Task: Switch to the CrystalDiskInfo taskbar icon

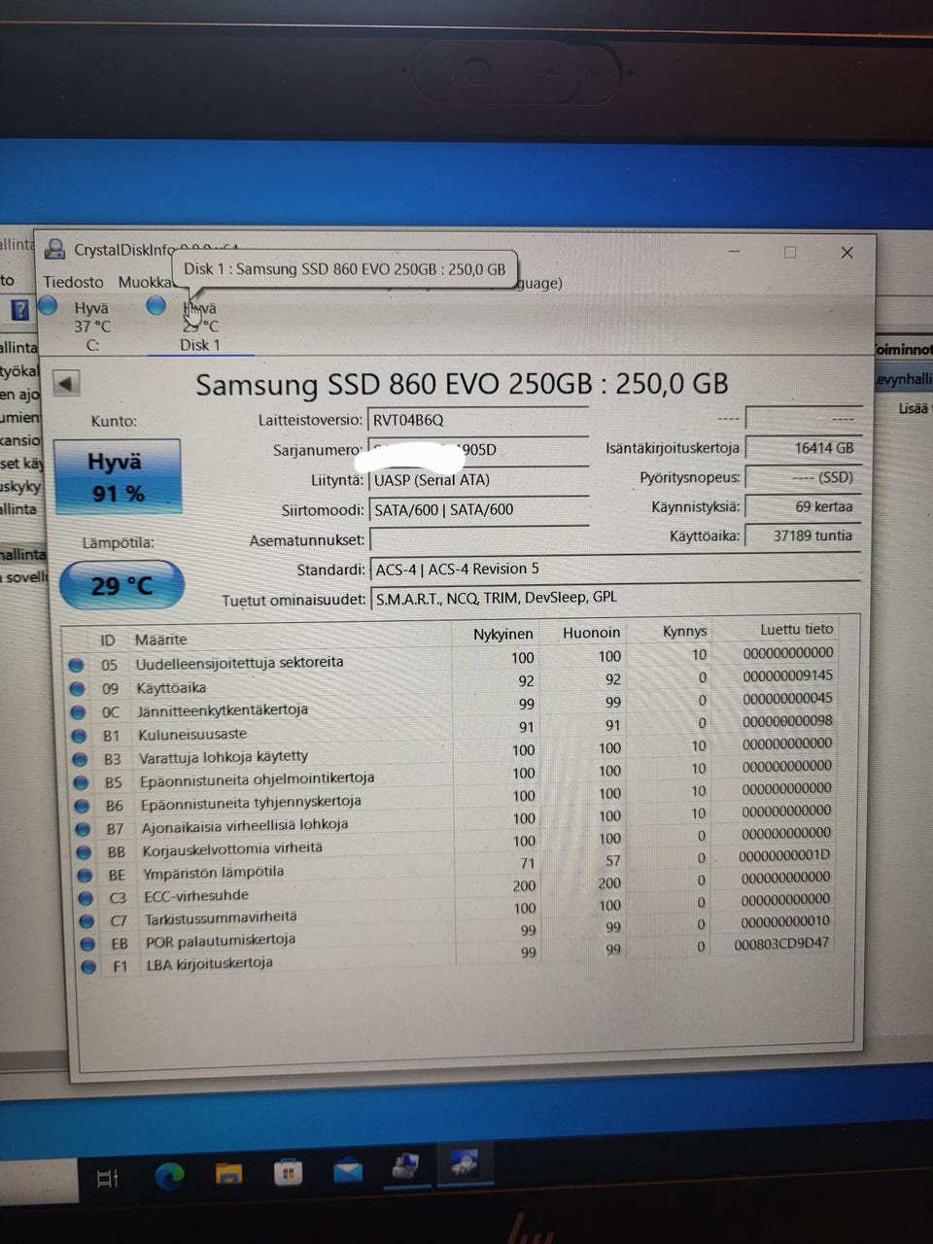Action: 465,1163
